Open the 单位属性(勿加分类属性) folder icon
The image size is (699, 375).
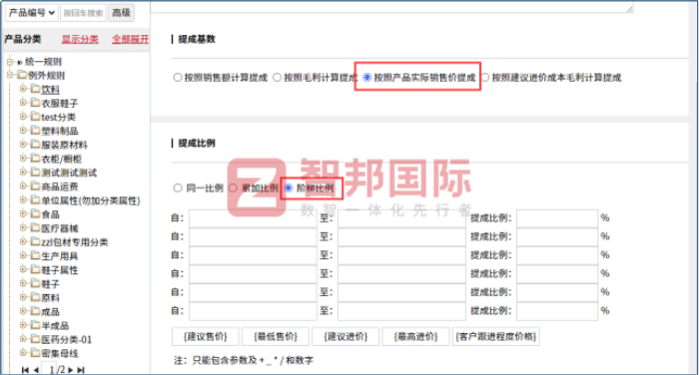point(35,200)
